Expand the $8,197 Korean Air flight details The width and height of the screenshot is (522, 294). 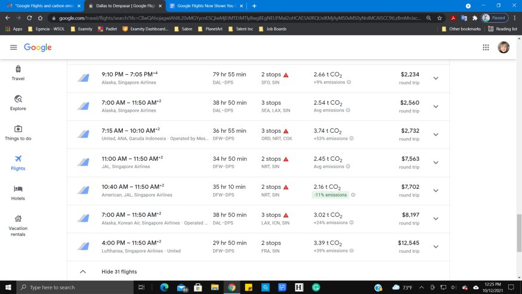click(435, 219)
